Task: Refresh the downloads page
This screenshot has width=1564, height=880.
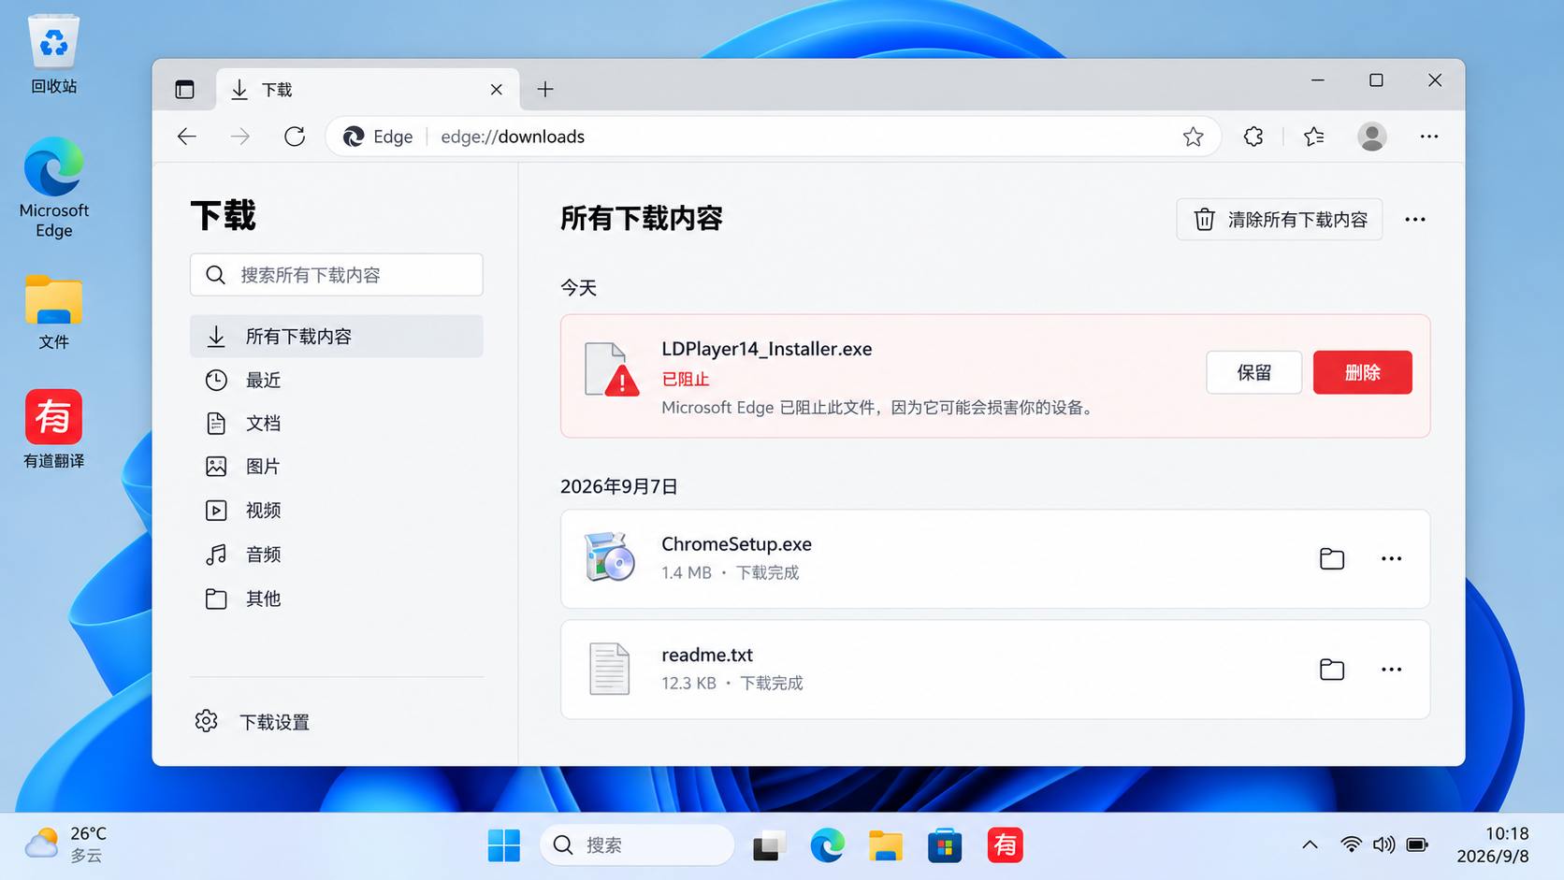Action: coord(295,137)
